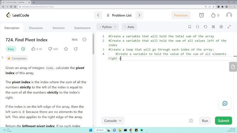Format code with the curly braces icon
The image size is (237, 133).
(x=197, y=27)
